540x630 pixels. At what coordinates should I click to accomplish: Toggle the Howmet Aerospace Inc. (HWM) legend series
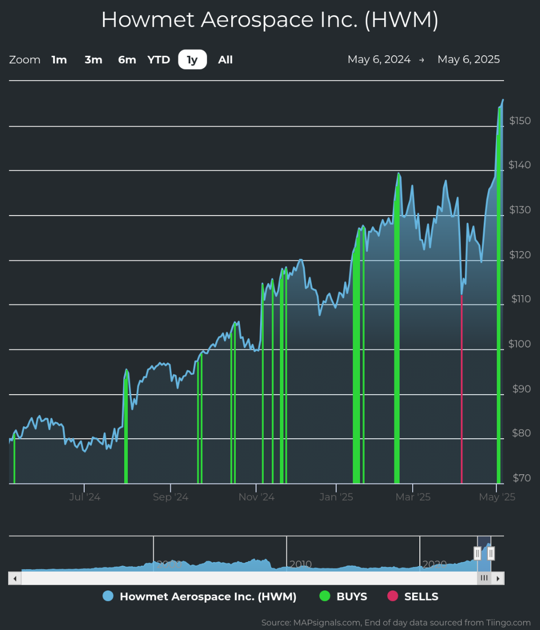click(x=199, y=597)
